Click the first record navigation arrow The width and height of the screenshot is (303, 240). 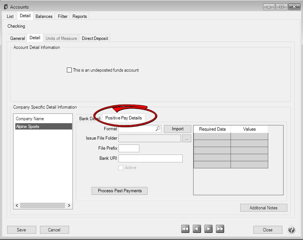pos(185,229)
